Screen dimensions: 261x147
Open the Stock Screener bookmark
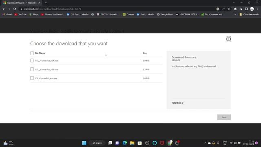212,15
